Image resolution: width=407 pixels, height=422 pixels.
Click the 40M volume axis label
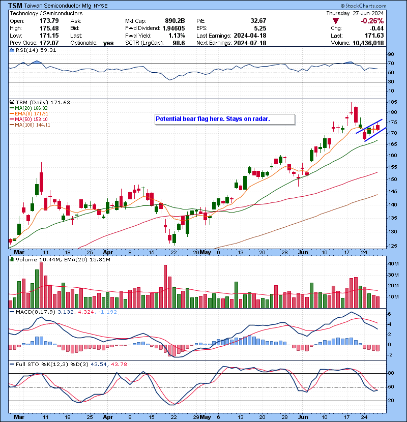(x=393, y=264)
